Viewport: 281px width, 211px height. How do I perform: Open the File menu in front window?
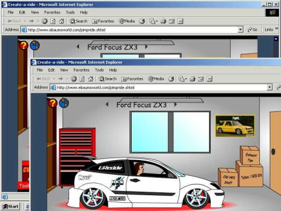40,70
